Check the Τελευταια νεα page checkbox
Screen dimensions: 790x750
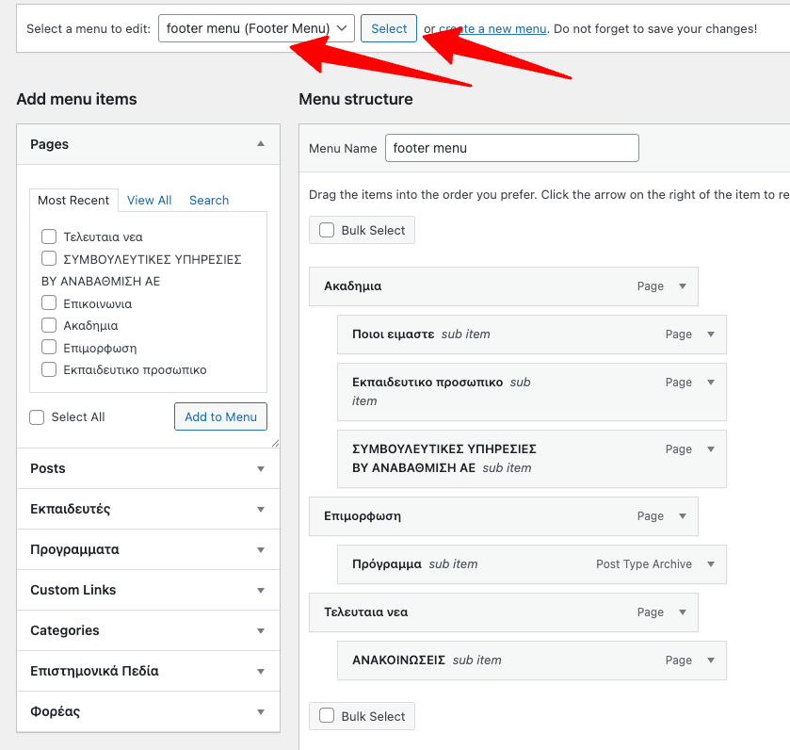[48, 236]
